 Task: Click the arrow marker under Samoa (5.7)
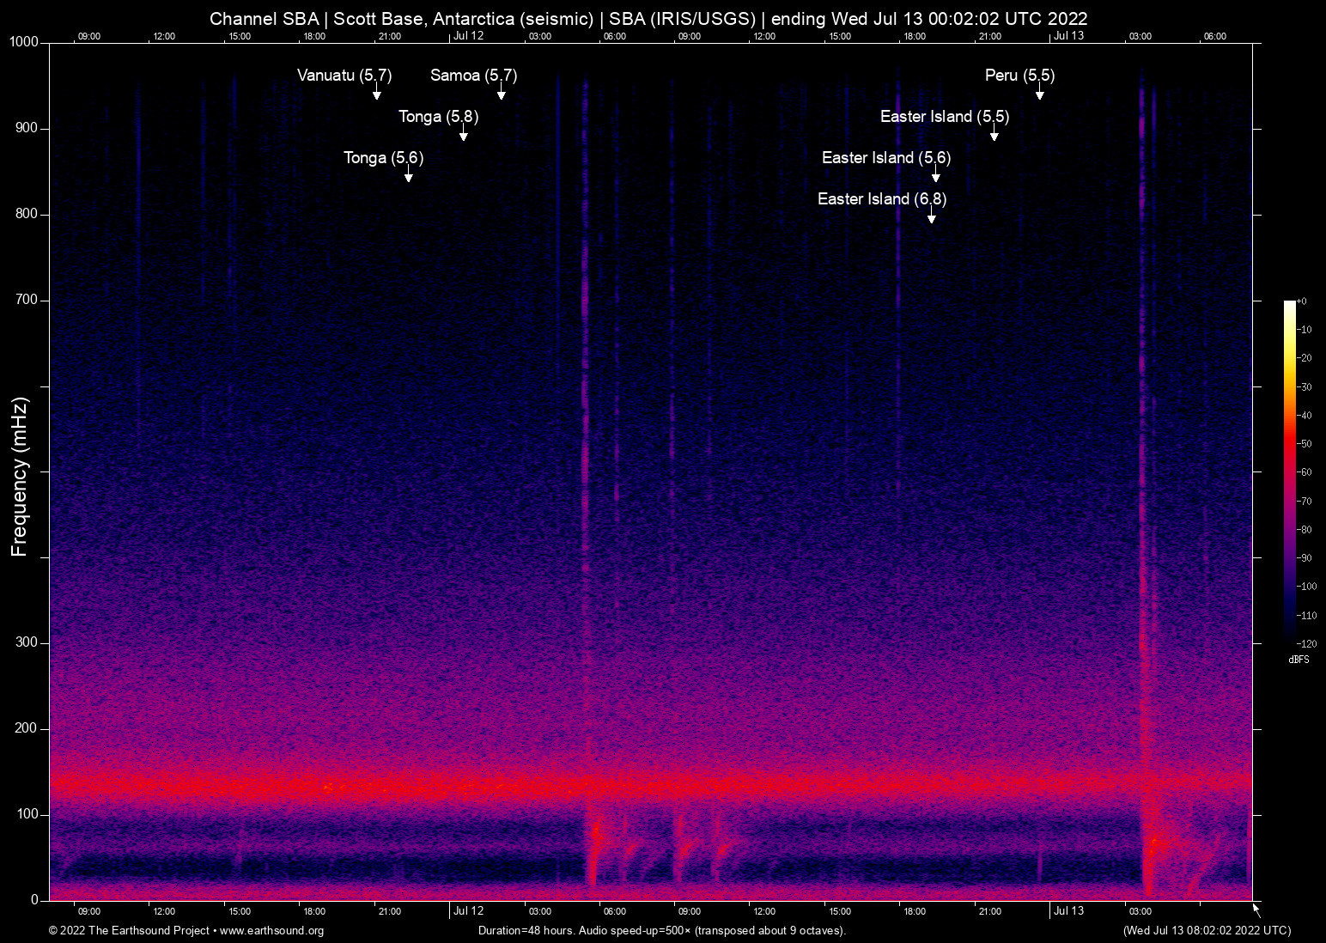pos(501,94)
